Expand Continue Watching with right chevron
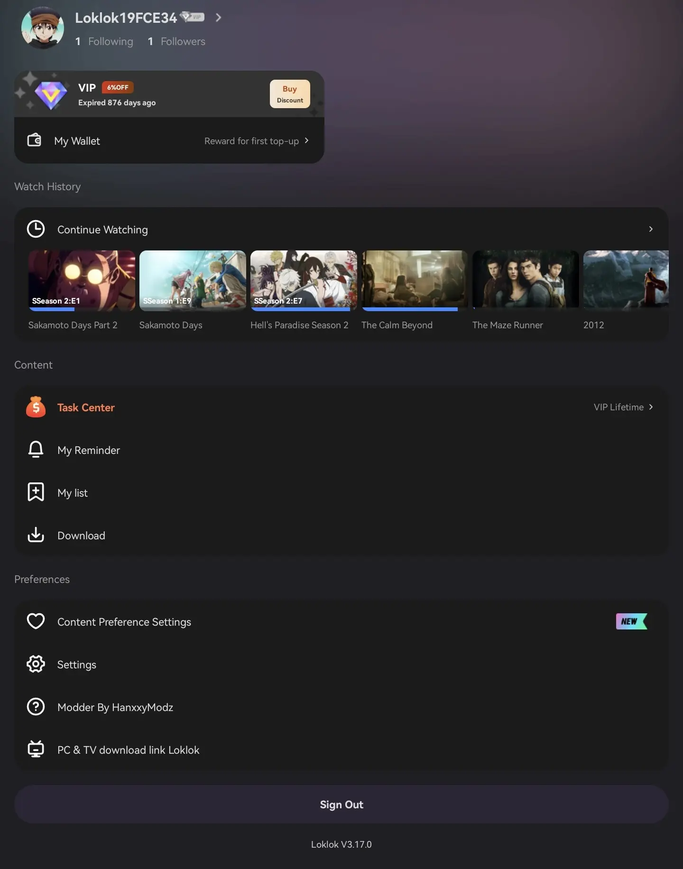The width and height of the screenshot is (683, 869). coord(651,229)
